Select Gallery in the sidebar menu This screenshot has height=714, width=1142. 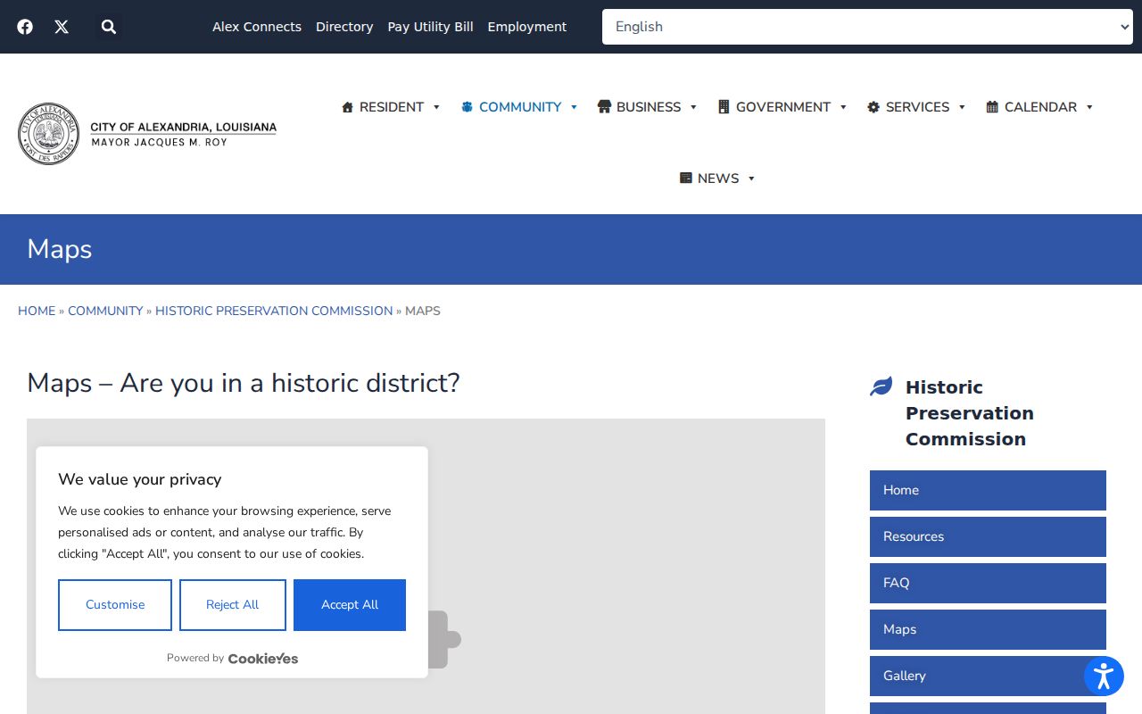click(988, 676)
